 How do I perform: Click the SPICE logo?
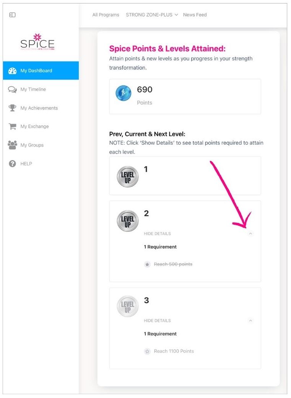pos(37,42)
